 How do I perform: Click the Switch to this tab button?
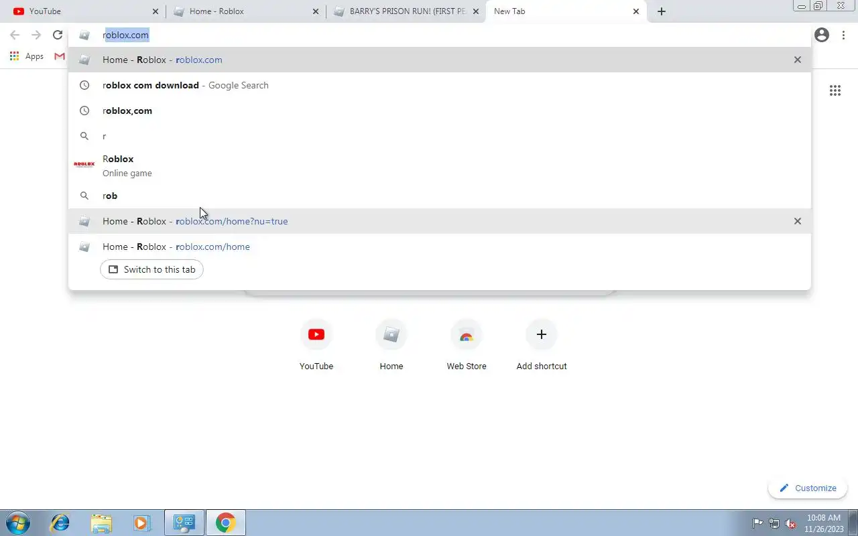point(151,269)
